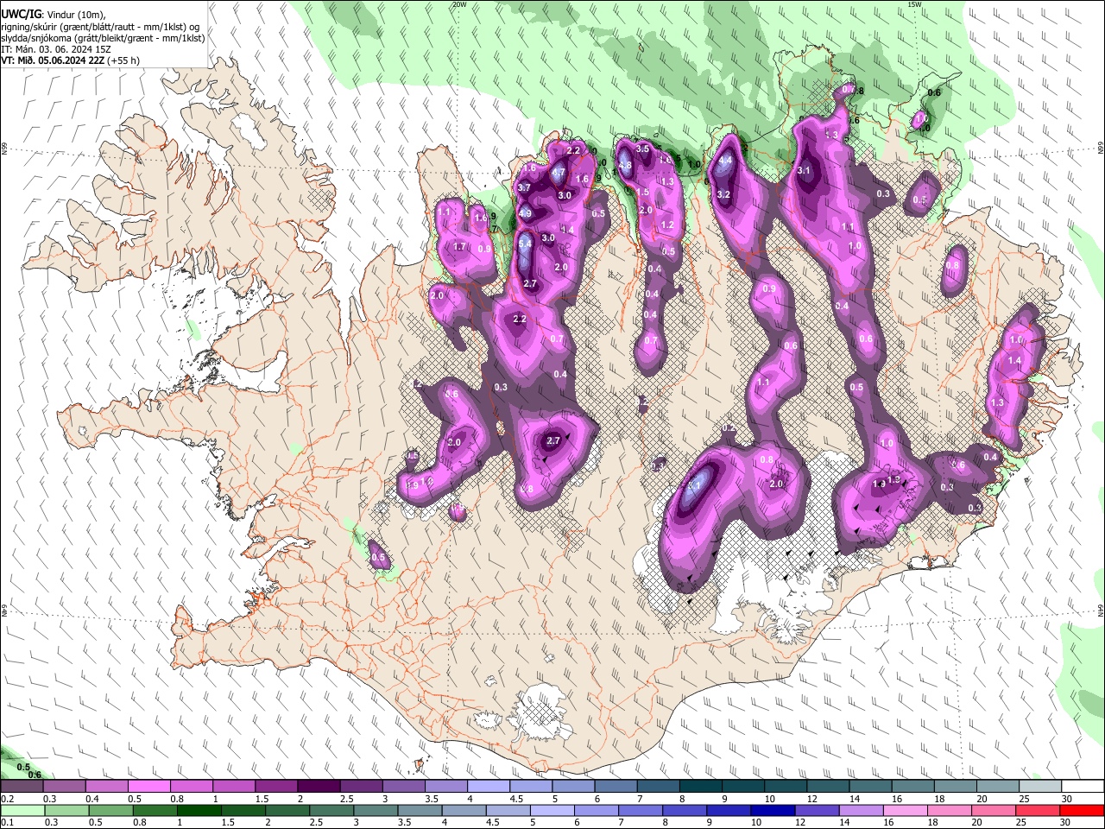The height and width of the screenshot is (829, 1105).
Task: Click the 1.7 precipitation value on the map
Action: coord(459,247)
